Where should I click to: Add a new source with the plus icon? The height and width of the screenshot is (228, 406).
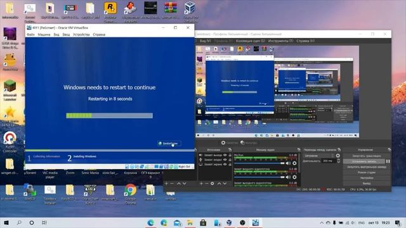tap(201, 184)
